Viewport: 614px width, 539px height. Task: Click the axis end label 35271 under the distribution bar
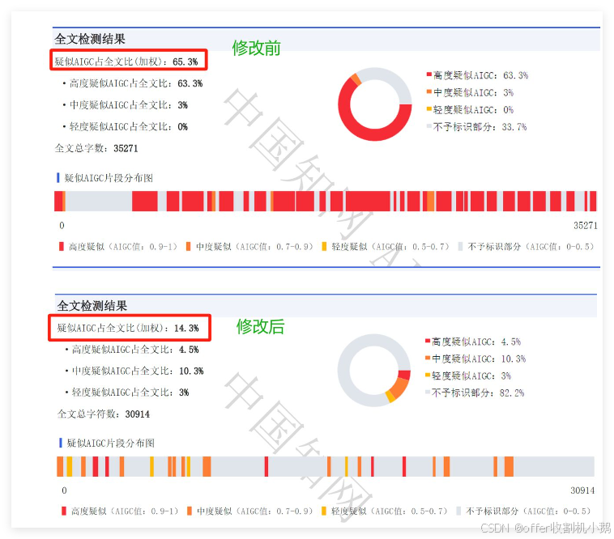586,225
